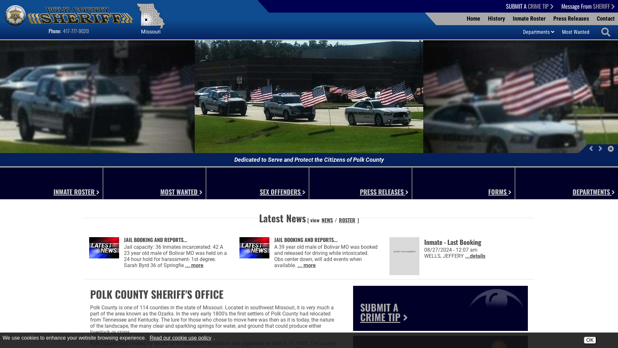This screenshot has height=348, width=618.
Task: Click Inmate - Last Booking heading
Action: [453, 242]
